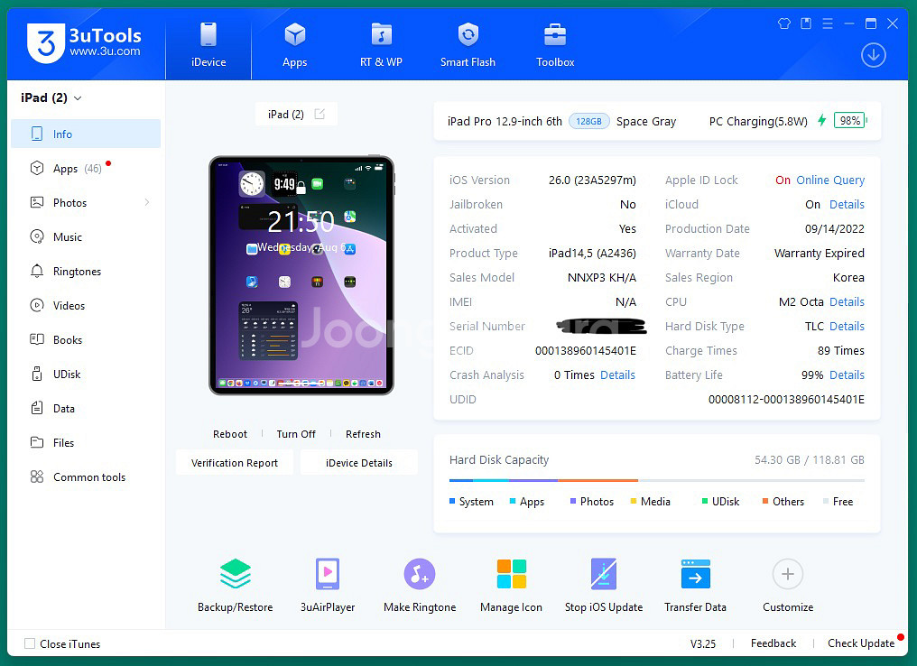
Task: Click the Customize plus icon
Action: pos(787,574)
